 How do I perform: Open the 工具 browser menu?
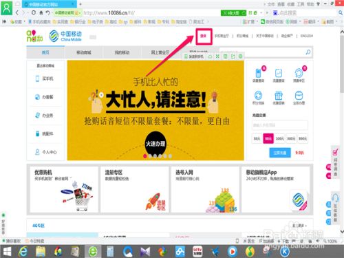pyautogui.click(x=301, y=4)
